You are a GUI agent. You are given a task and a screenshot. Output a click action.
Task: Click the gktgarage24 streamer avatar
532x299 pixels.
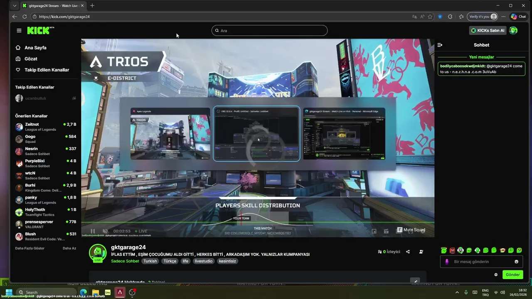[98, 252]
